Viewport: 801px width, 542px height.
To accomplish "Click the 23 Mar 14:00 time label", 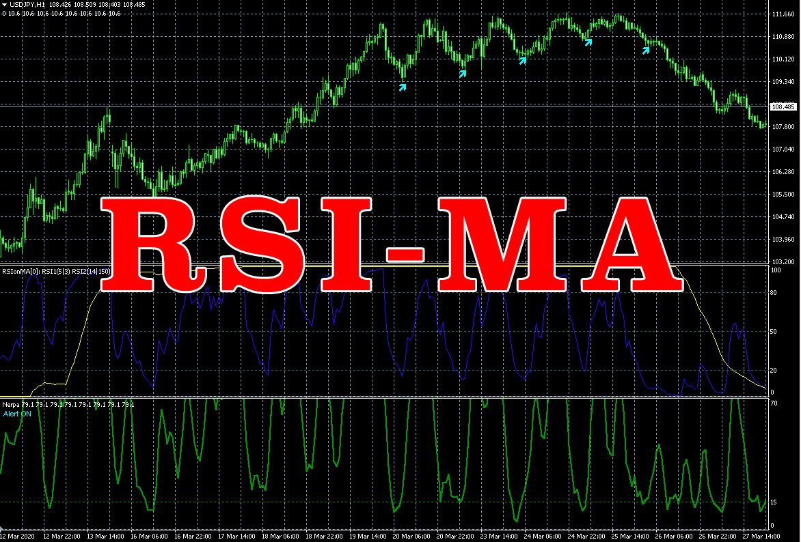I will pos(499,536).
